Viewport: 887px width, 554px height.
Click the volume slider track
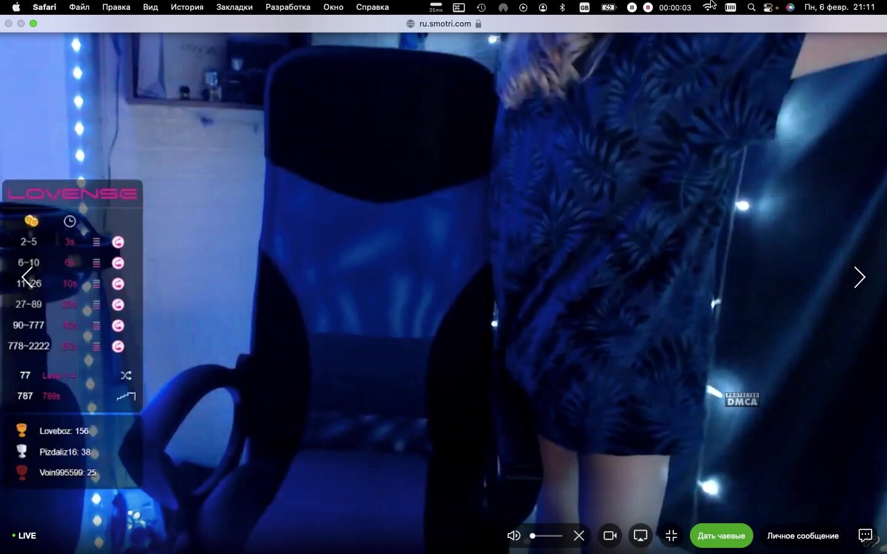(548, 536)
